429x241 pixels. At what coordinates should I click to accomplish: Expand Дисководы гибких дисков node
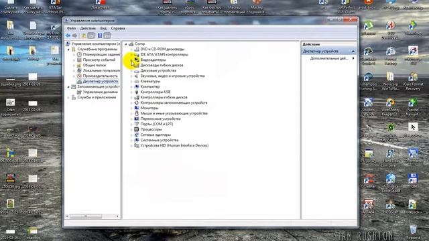tap(131, 65)
